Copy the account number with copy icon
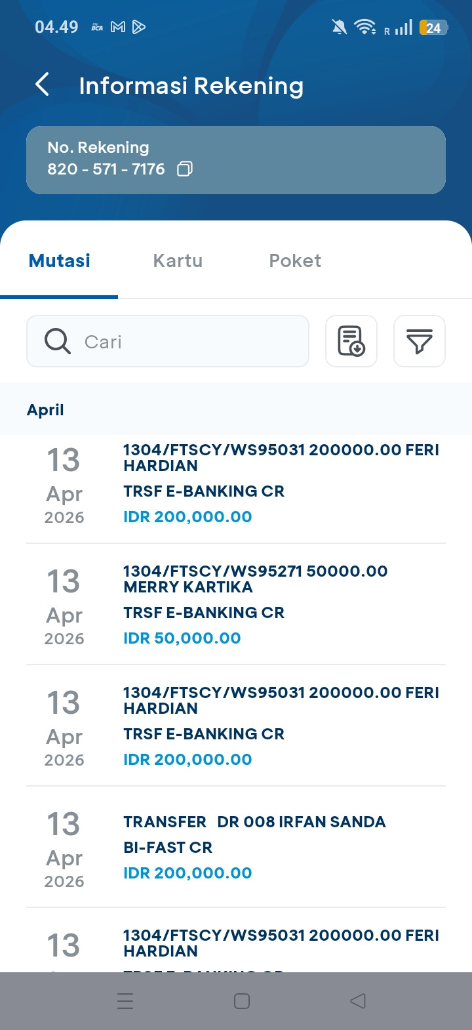Image resolution: width=472 pixels, height=1030 pixels. [x=185, y=169]
